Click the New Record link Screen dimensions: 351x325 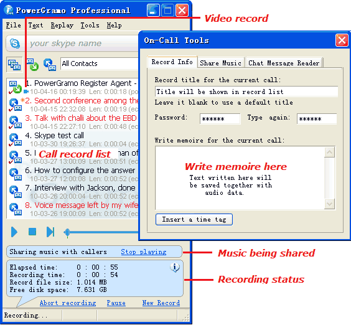(161, 303)
